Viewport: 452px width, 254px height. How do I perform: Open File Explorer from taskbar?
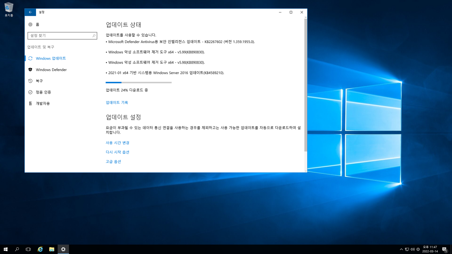tap(52, 249)
